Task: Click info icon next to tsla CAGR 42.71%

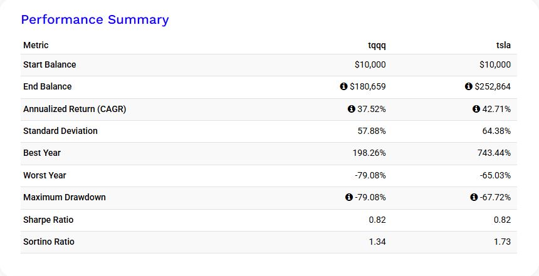Action: coord(476,109)
